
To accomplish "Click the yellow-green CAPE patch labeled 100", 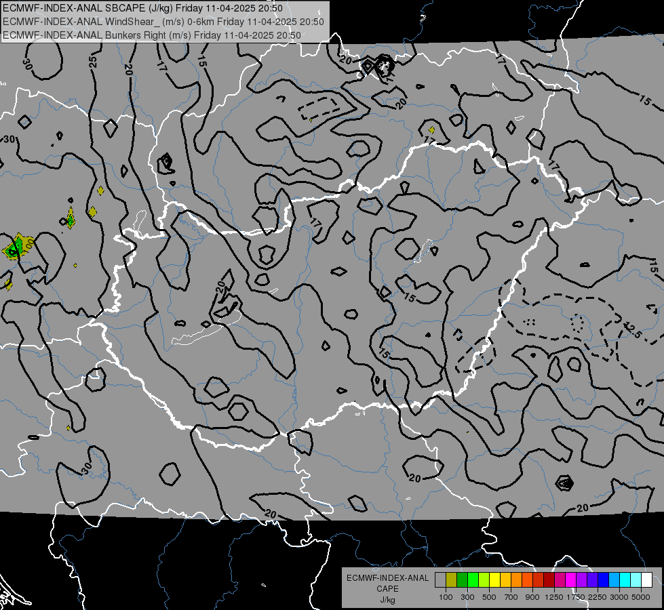I will 18,245.
